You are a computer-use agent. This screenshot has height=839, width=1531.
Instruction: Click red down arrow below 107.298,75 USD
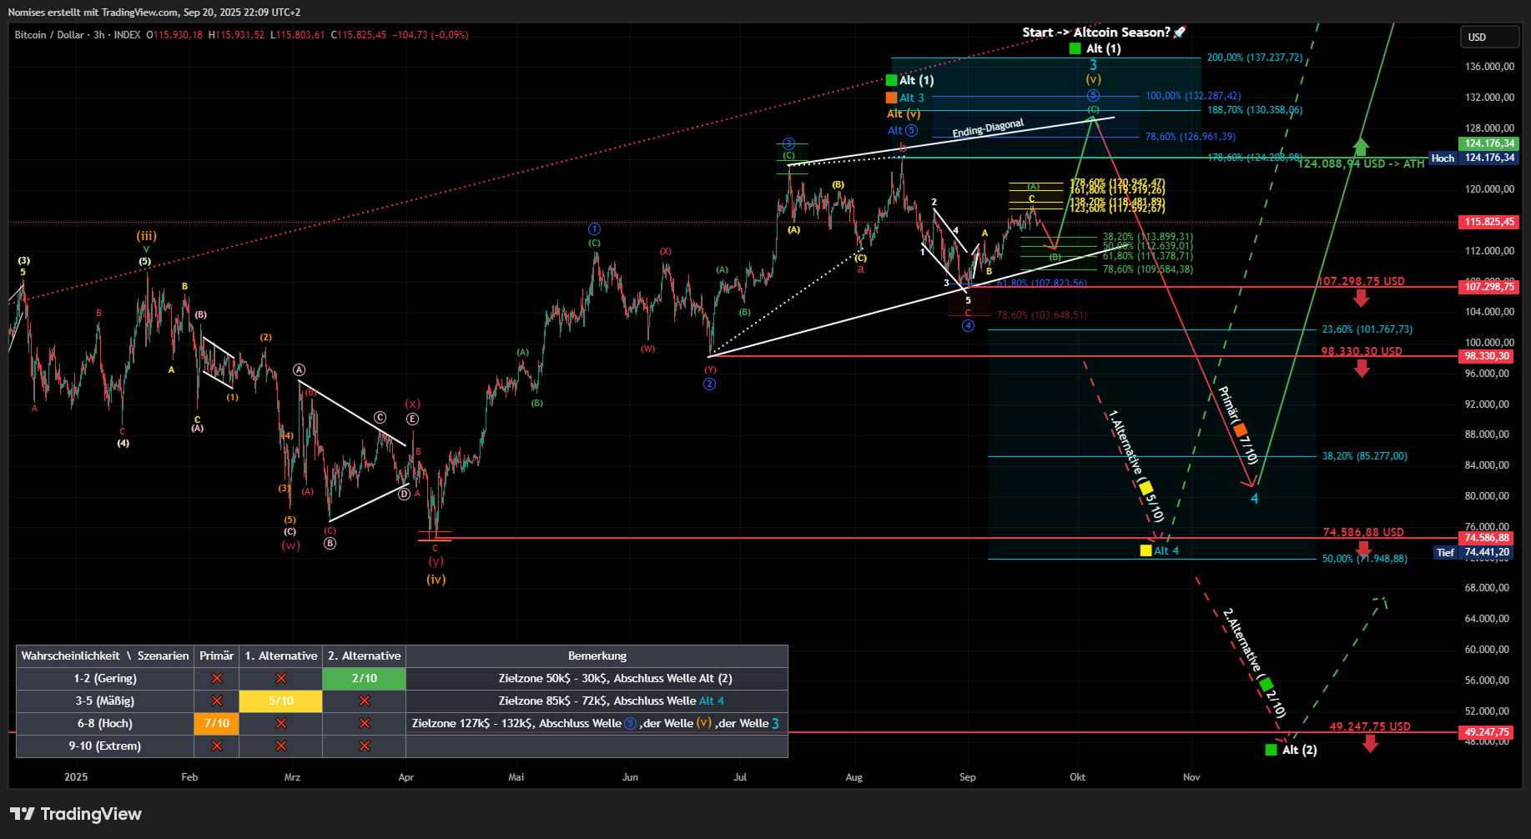(1361, 298)
